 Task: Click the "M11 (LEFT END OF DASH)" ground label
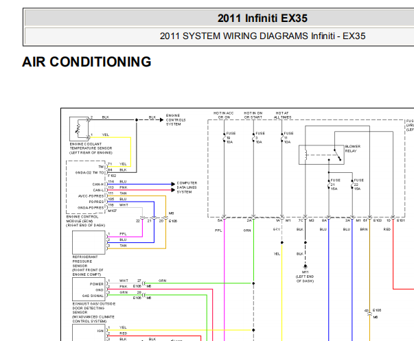click(305, 277)
